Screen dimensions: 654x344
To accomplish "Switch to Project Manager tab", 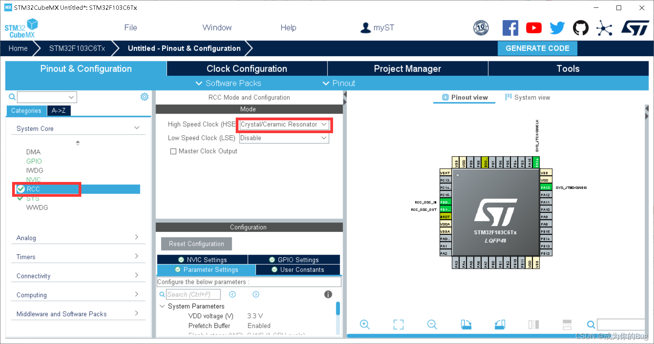I will click(408, 69).
